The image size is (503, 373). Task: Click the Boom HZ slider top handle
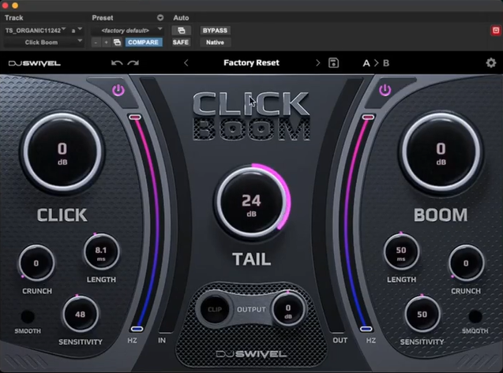click(x=368, y=117)
